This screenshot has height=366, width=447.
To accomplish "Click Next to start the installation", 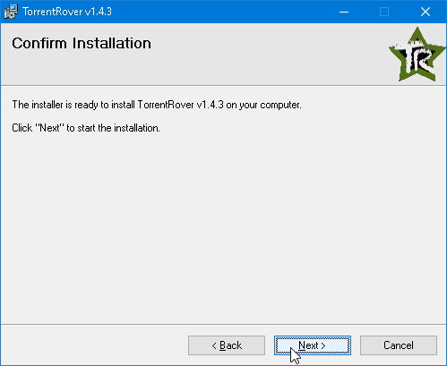I will point(313,345).
